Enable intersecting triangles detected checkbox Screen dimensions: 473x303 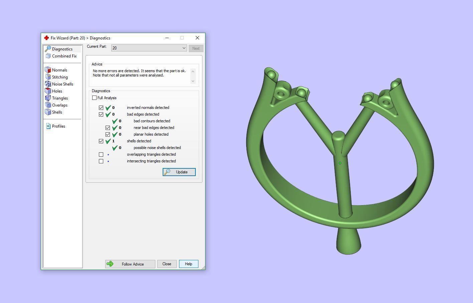(101, 161)
